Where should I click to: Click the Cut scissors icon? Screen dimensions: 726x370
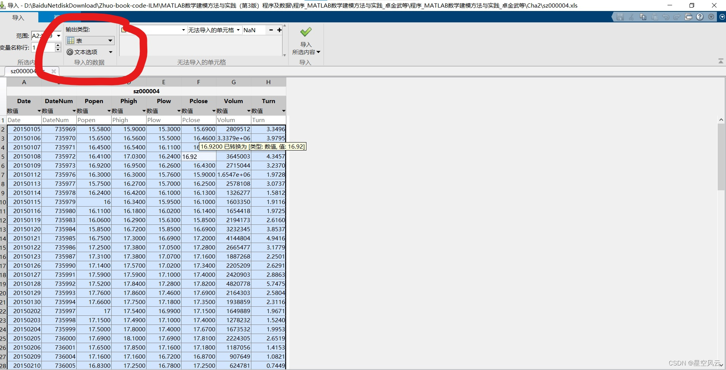631,17
